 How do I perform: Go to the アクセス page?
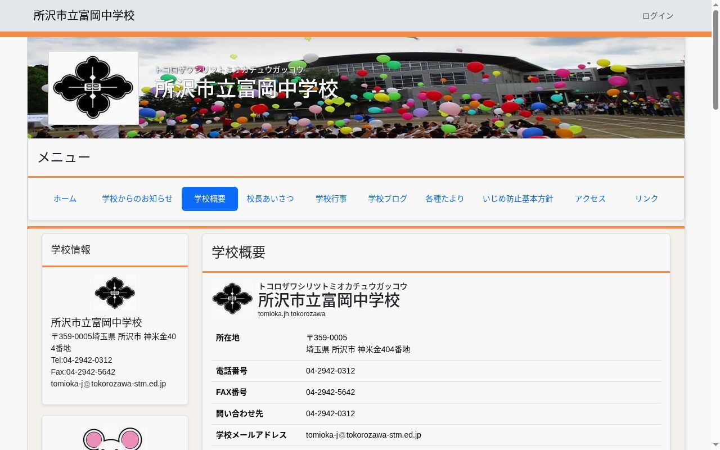pos(590,199)
